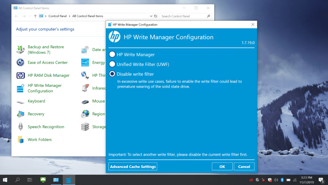Open the Date and Time calendar icon
This screenshot has height=185, width=328.
pyautogui.click(x=85, y=50)
